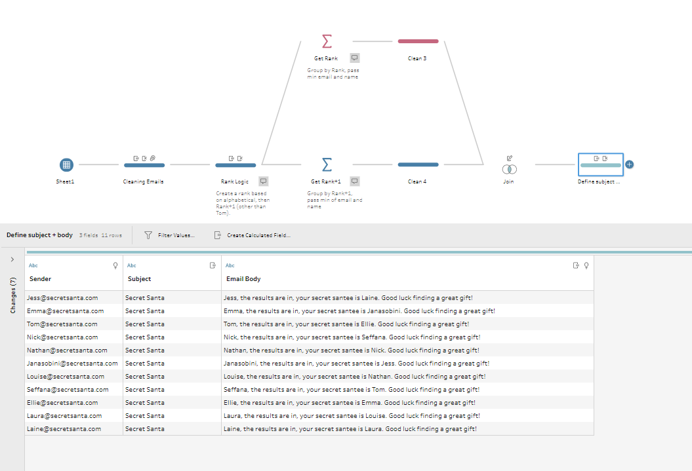692x471 pixels.
Task: Select cell Louise@secretsanta.com
Action: 73,376
